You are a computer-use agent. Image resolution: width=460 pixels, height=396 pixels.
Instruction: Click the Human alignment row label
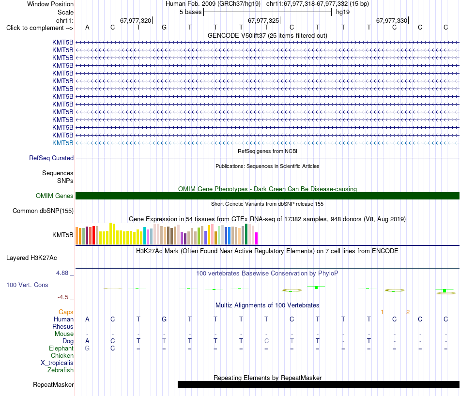pos(63,319)
